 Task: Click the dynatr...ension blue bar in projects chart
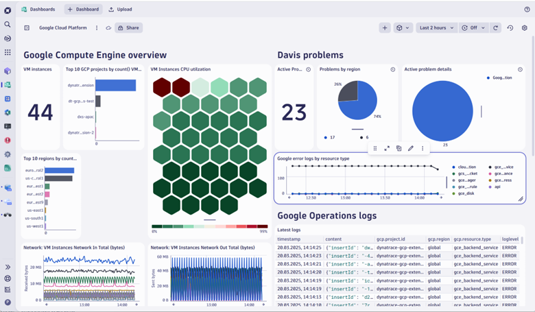point(116,85)
